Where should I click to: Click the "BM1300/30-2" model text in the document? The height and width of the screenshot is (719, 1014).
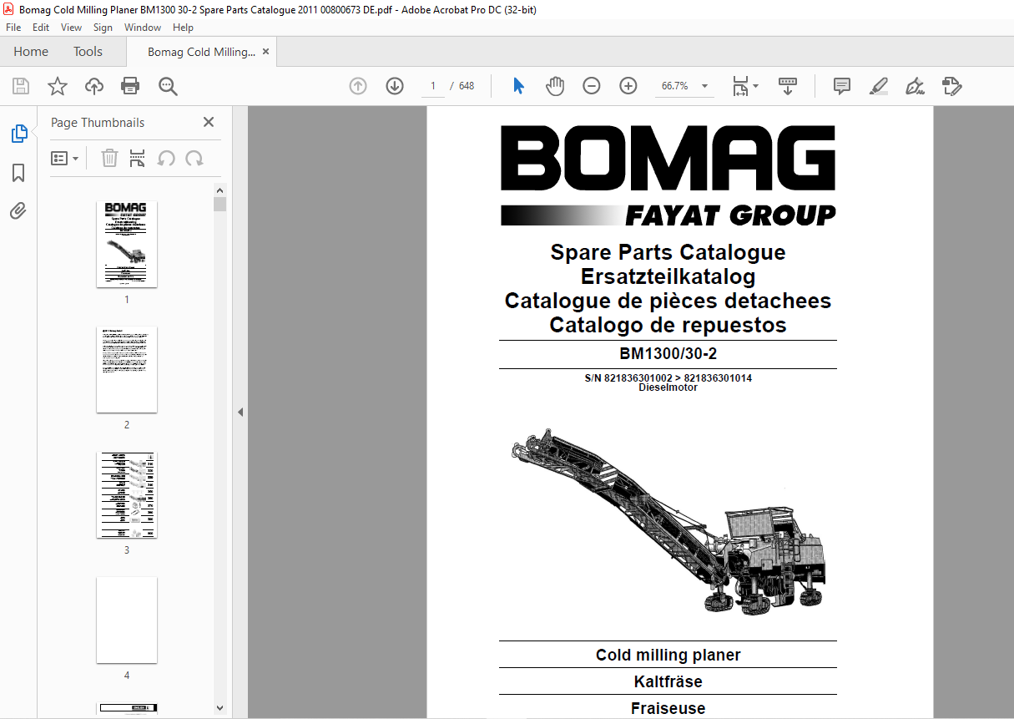pos(668,353)
